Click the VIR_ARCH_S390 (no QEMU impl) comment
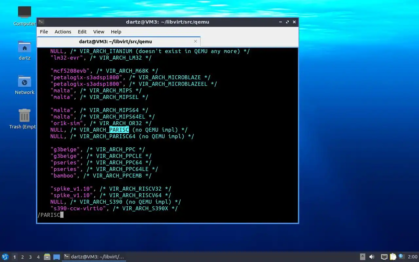The width and height of the screenshot is (419, 262). coord(125,202)
